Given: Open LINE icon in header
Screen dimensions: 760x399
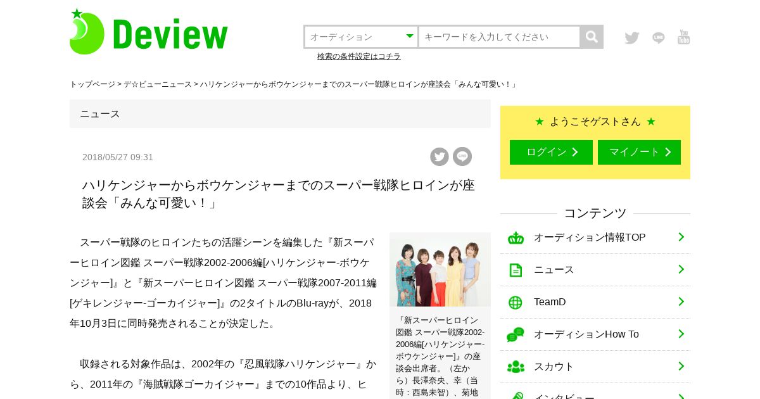Looking at the screenshot, I should tap(659, 38).
